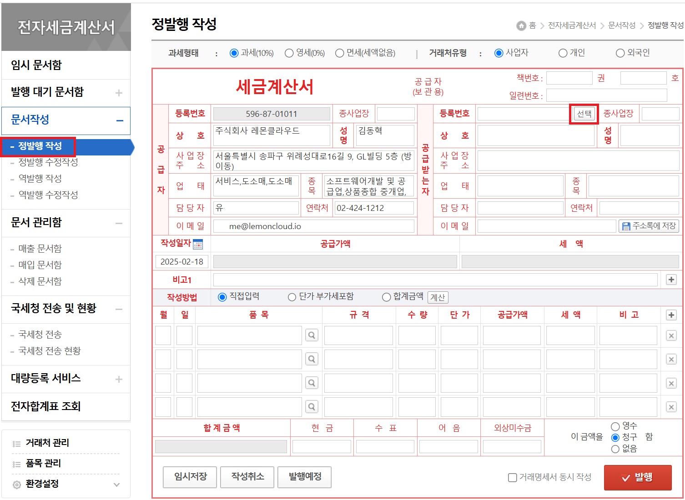Collapse 국세청 전송 및 현황 section

click(119, 309)
